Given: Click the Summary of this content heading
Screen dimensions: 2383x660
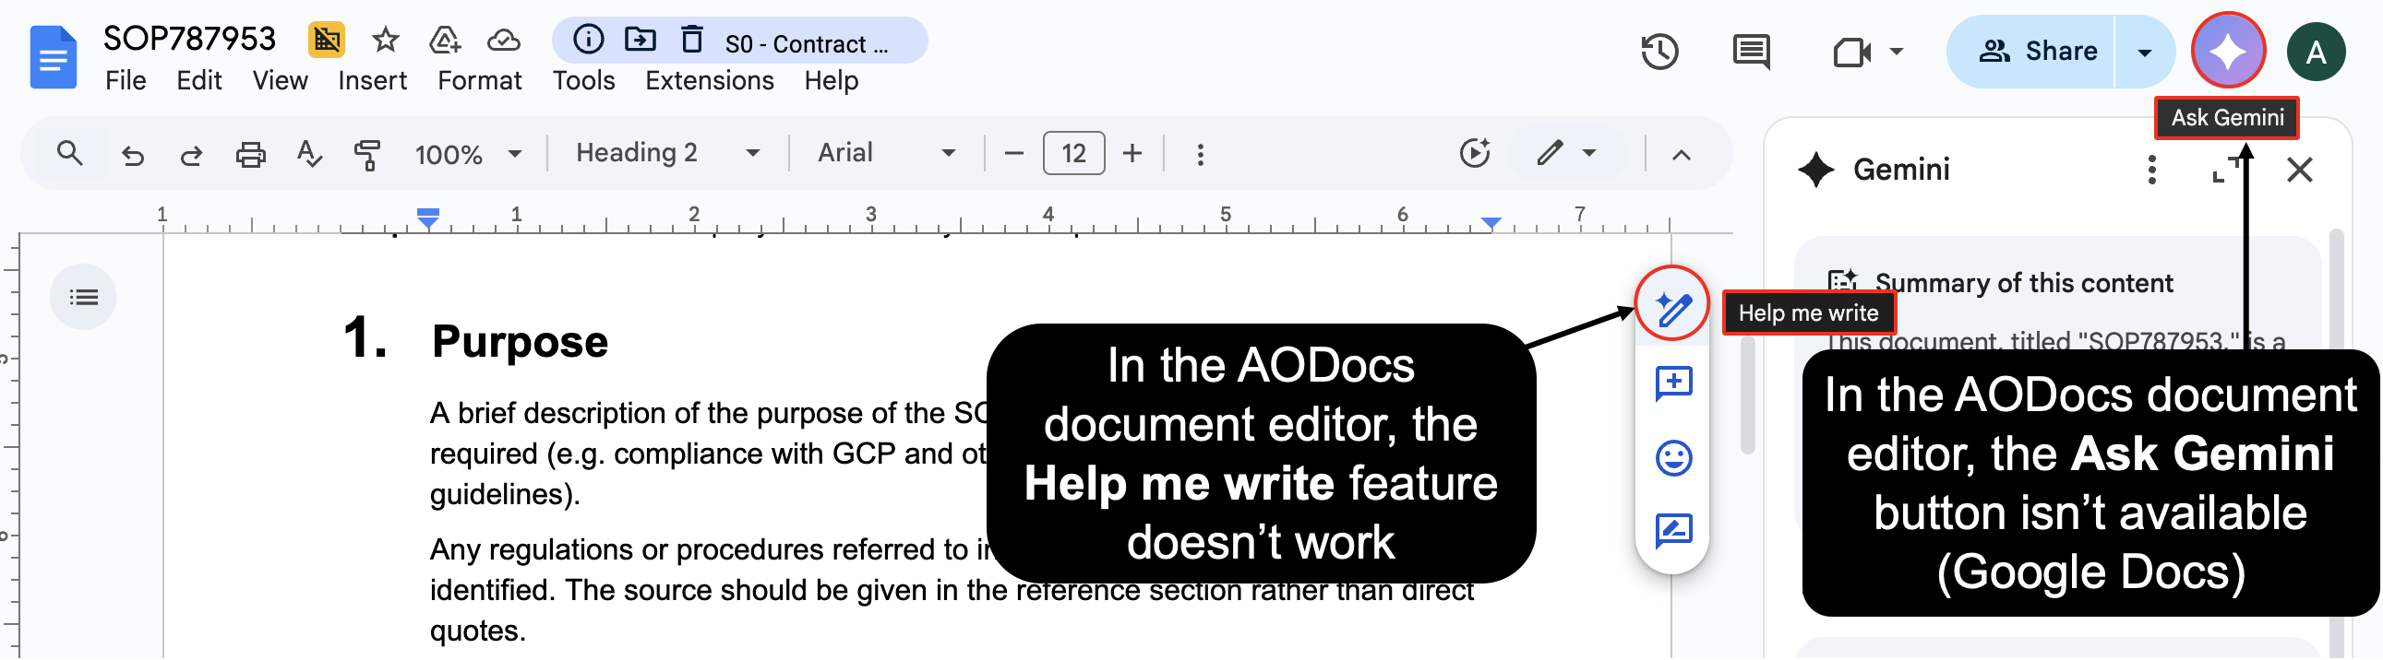Looking at the screenshot, I should [2024, 283].
